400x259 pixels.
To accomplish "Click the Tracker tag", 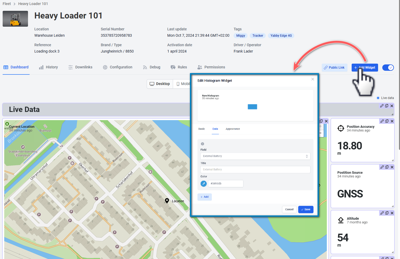I will [258, 36].
